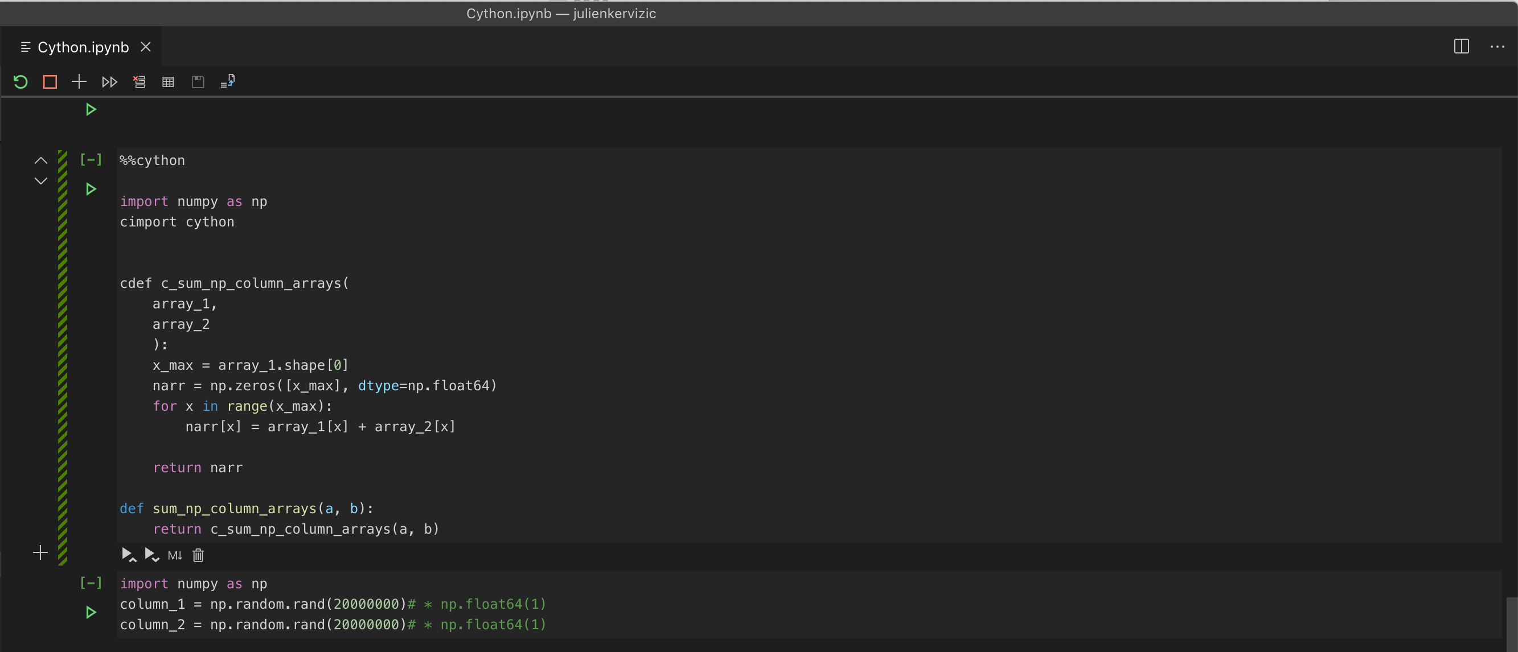Clear all cell outputs

(139, 82)
